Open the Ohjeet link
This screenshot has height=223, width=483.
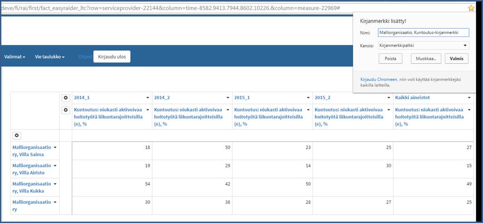click(85, 57)
